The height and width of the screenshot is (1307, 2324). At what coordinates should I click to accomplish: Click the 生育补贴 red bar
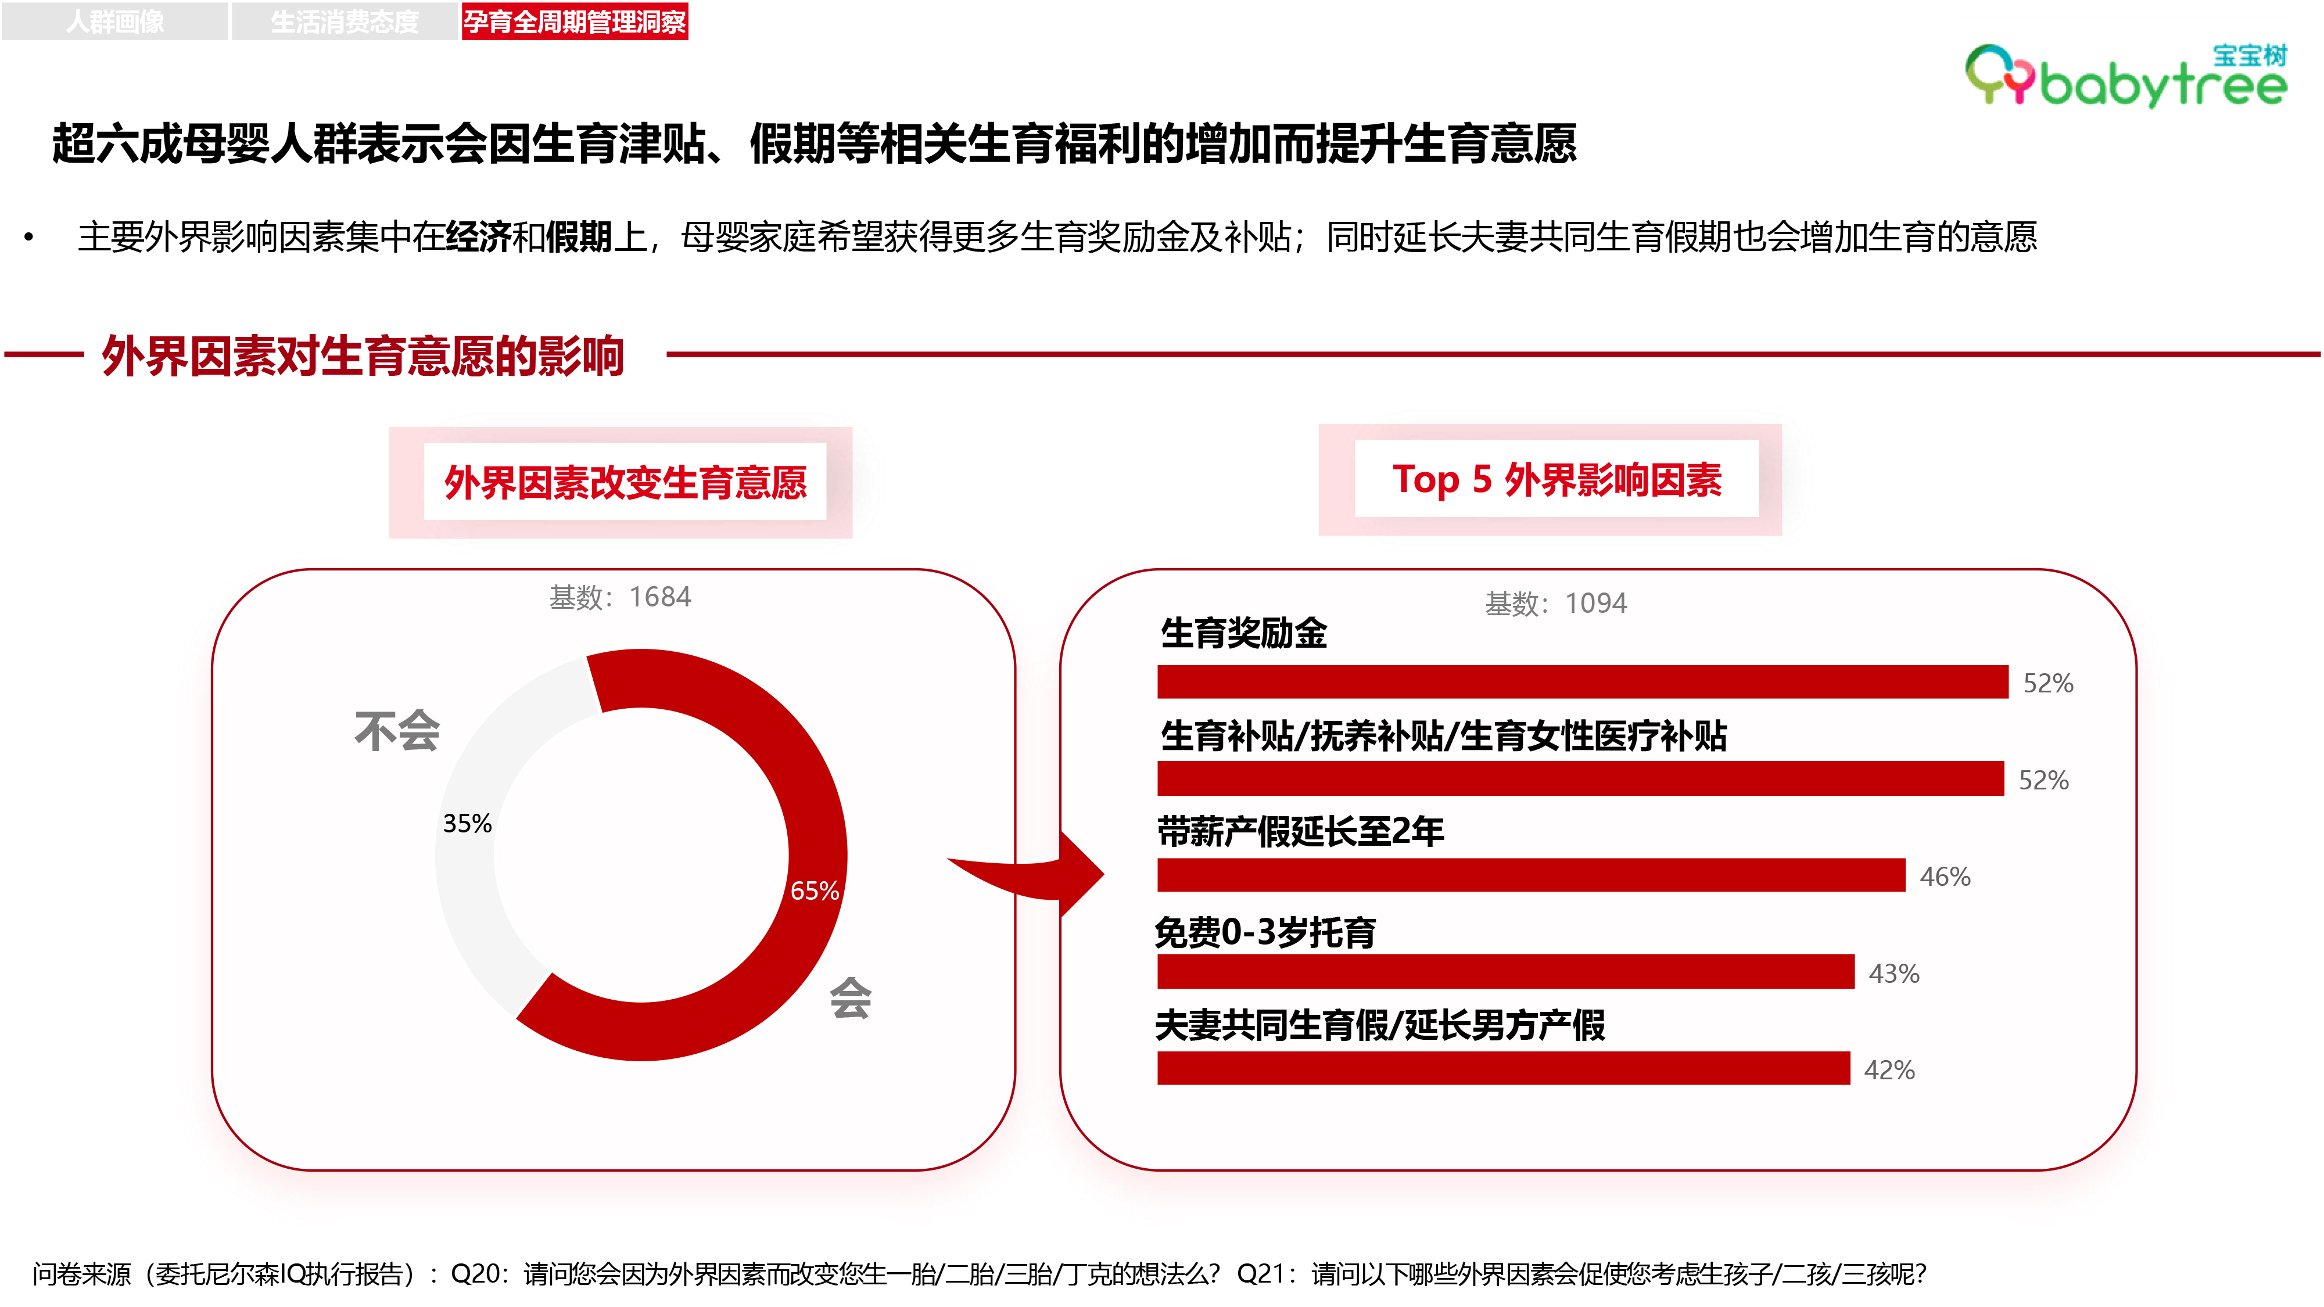pyautogui.click(x=1580, y=778)
